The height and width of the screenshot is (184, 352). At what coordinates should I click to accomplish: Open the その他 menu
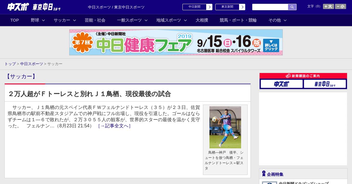click(x=275, y=20)
